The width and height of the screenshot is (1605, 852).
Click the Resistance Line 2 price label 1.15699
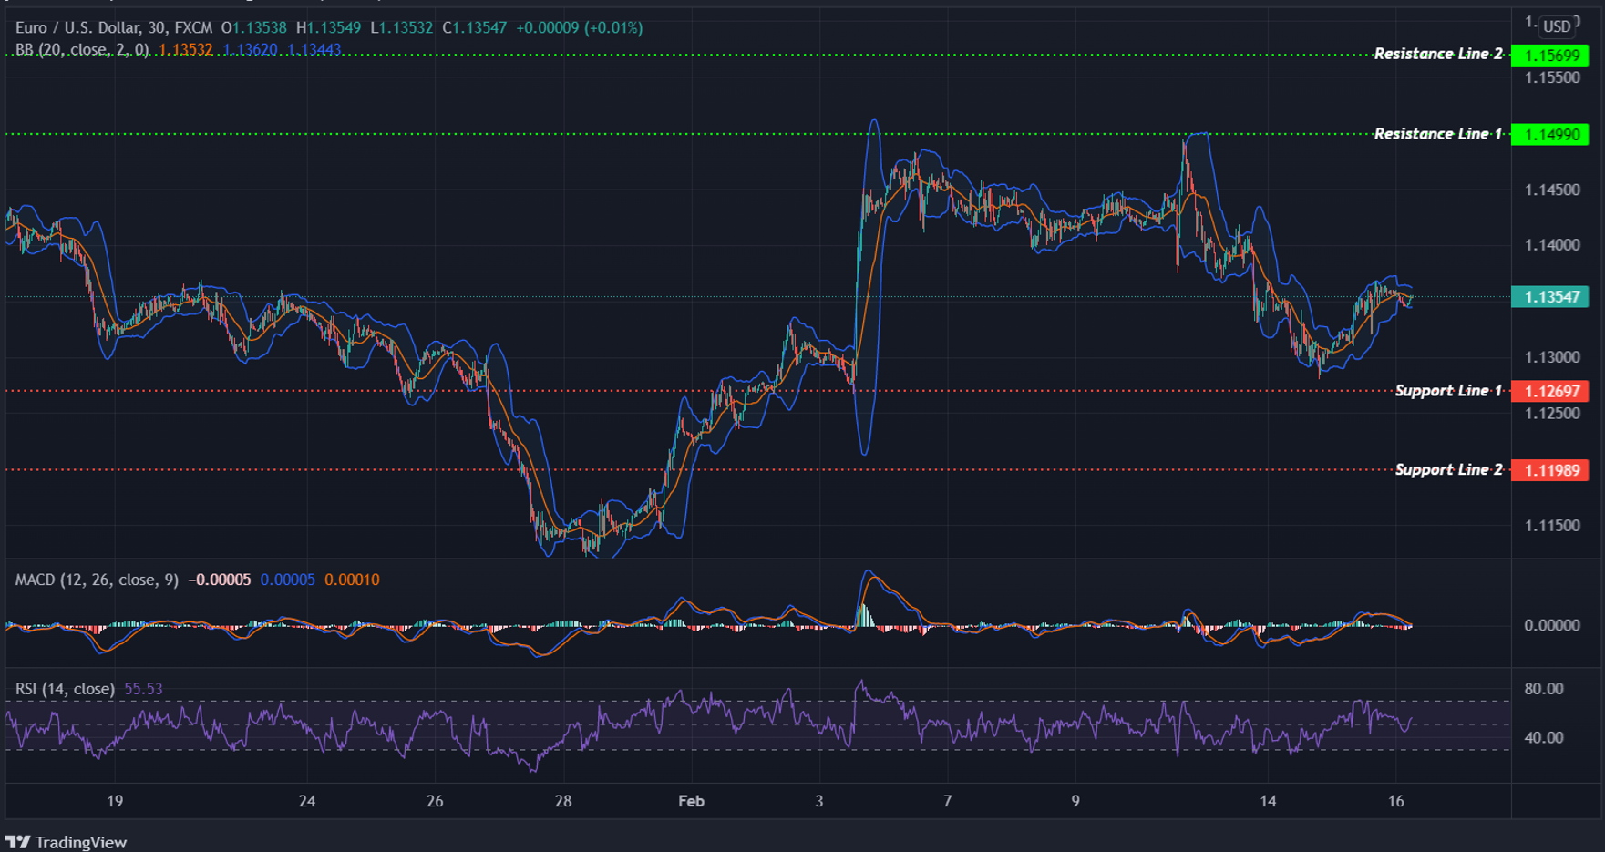tap(1549, 55)
